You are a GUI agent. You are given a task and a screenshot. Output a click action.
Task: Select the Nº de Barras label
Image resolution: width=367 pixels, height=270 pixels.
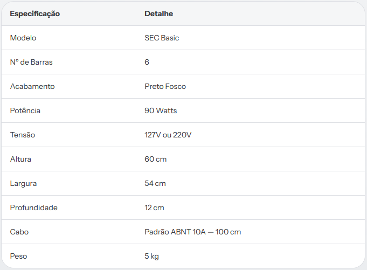[31, 62]
